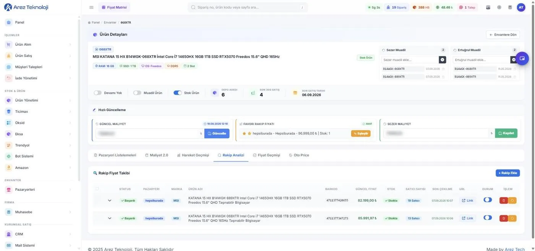The height and width of the screenshot is (251, 535).
Task: Refresh the 068XTR competitor row with orange icon
Action: point(512,218)
